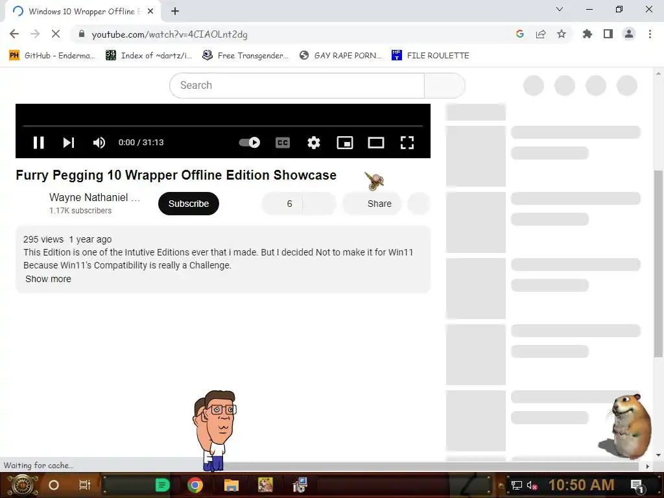
Task: Open Cortana circle on taskbar
Action: [x=54, y=485]
